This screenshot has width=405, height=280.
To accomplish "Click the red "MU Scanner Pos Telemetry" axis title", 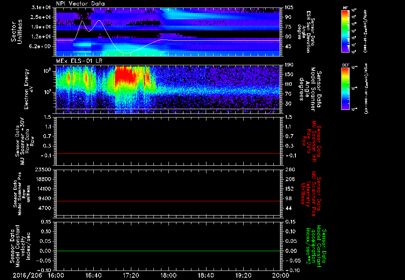I will [311, 194].
